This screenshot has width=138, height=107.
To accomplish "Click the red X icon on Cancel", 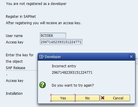I will click(102, 98).
